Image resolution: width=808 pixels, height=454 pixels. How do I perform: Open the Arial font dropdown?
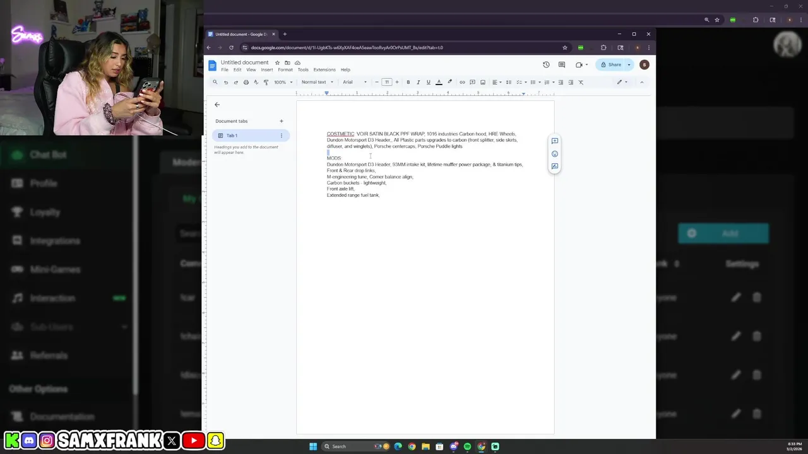pos(354,82)
